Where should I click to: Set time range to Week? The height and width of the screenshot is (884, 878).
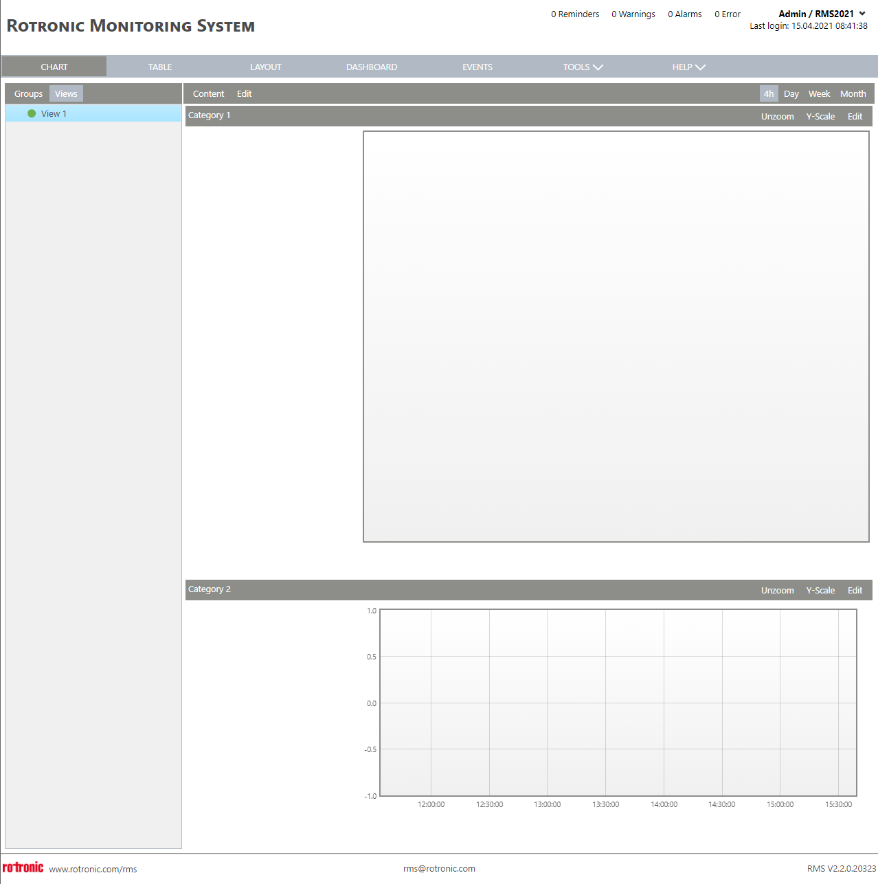tap(819, 94)
